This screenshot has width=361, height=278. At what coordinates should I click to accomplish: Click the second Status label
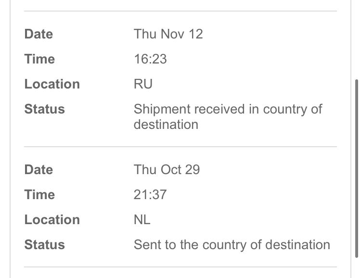point(44,244)
